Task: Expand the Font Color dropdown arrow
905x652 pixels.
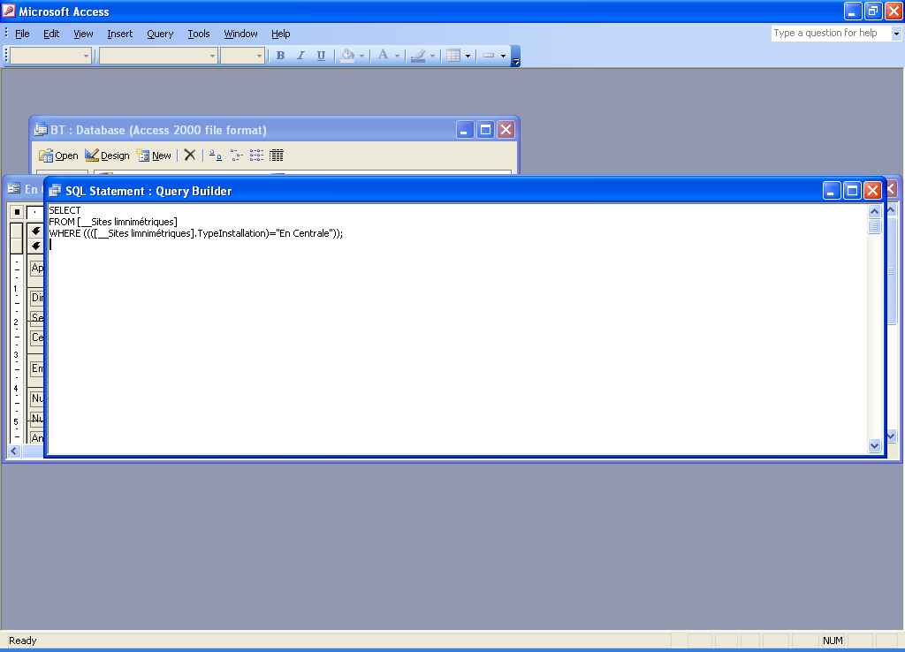Action: (x=397, y=56)
